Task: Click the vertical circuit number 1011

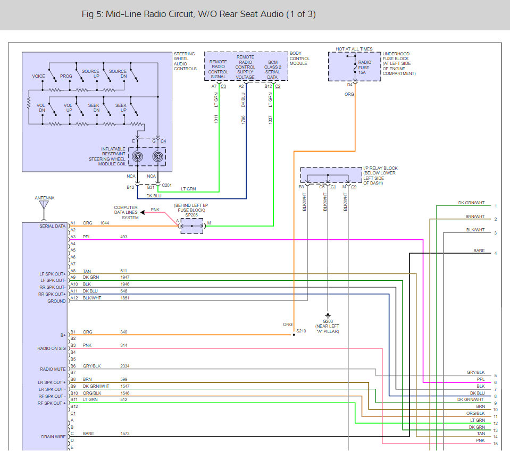Action: [x=215, y=119]
